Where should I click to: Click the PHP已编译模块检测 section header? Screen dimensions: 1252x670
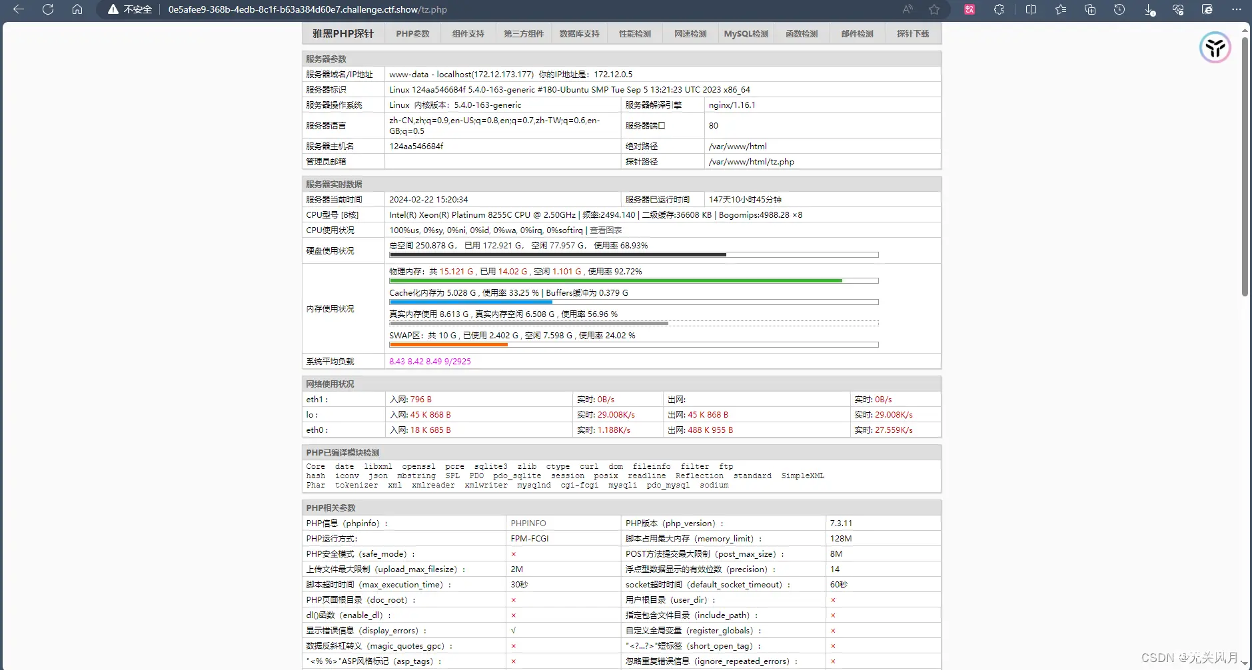pyautogui.click(x=622, y=452)
